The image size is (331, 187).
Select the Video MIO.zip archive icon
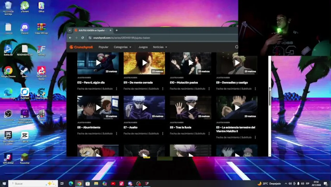pyautogui.click(x=41, y=29)
